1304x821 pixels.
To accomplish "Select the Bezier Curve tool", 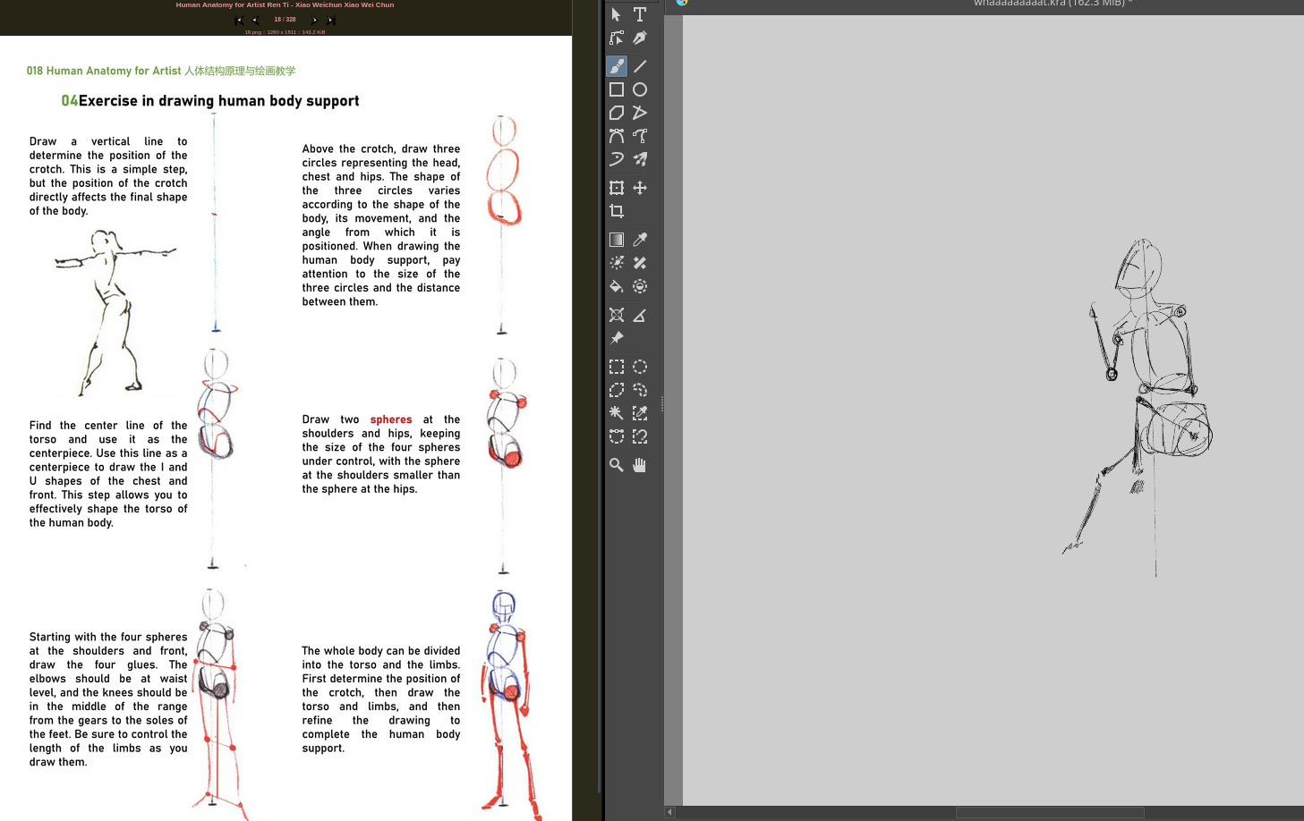I will (617, 136).
